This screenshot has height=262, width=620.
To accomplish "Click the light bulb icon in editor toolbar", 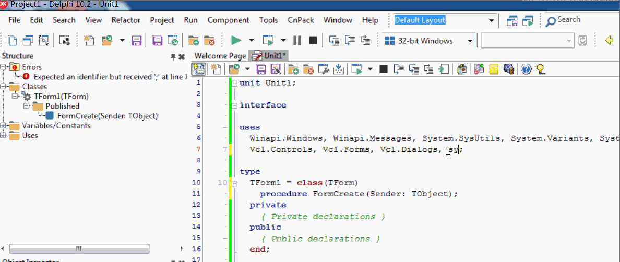I will coord(541,69).
